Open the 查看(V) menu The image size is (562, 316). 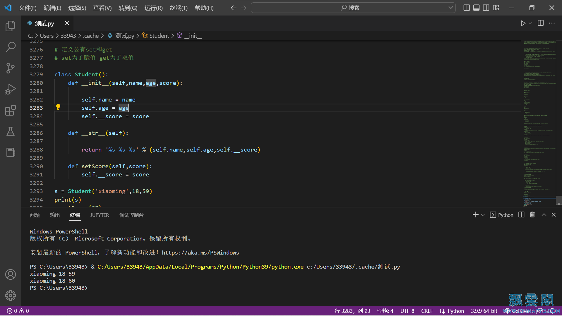tap(102, 8)
